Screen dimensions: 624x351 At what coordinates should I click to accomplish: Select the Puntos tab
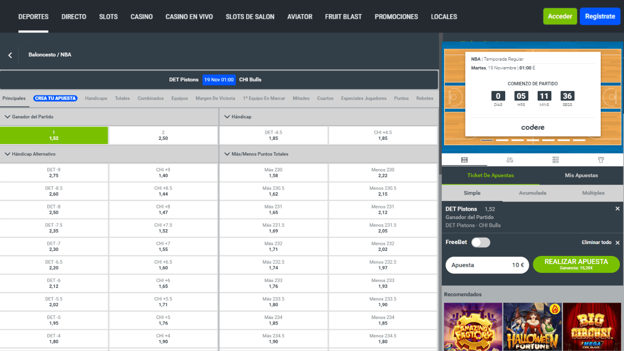[402, 98]
